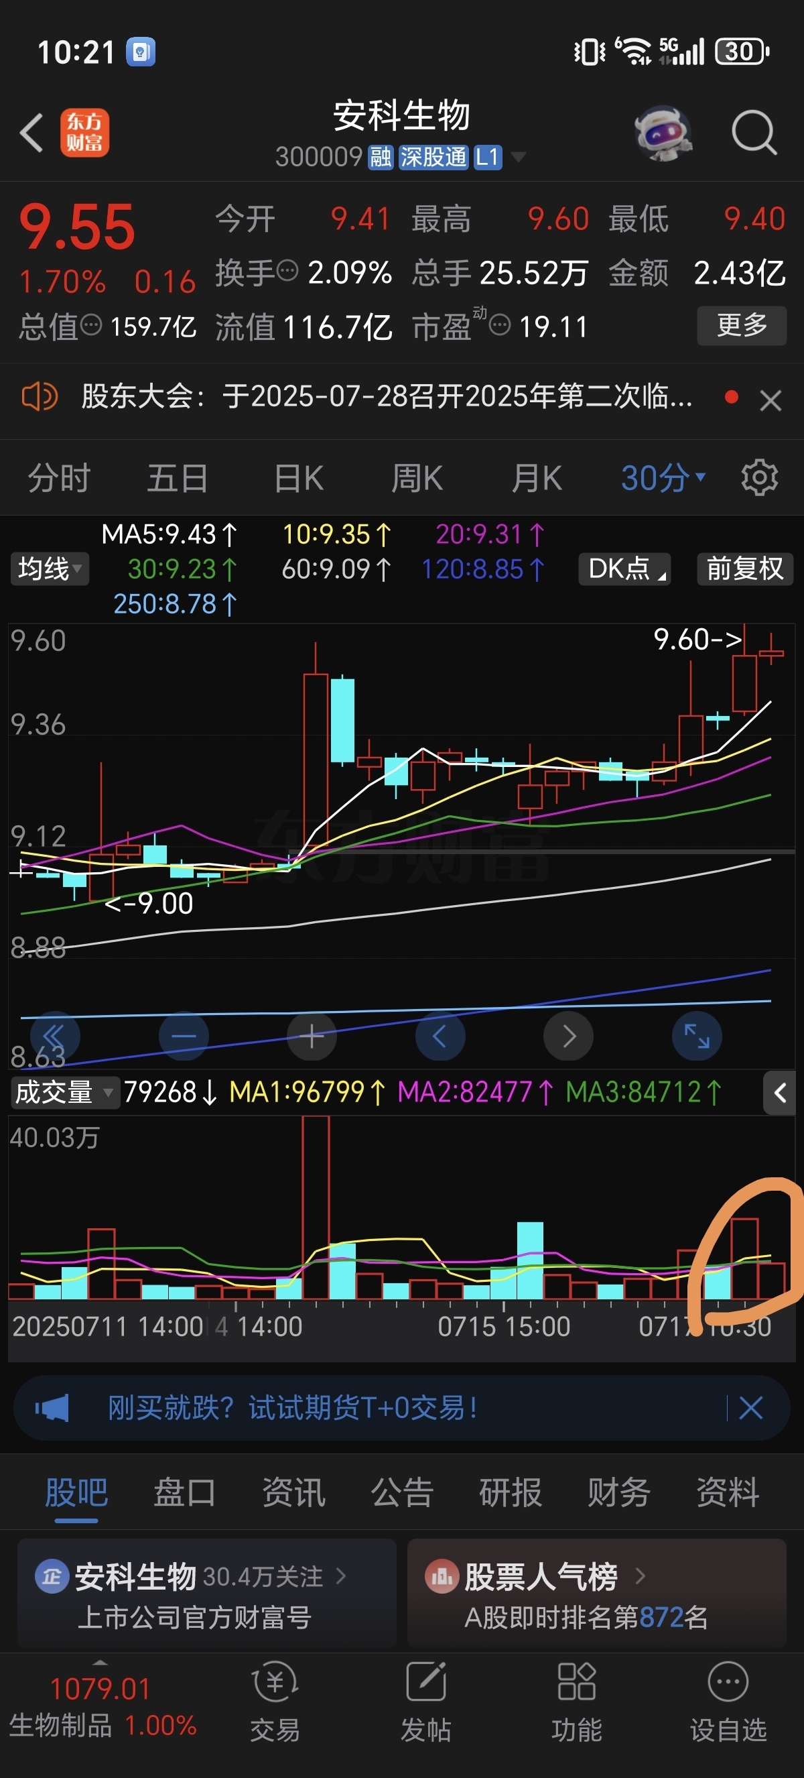This screenshot has width=804, height=1778.
Task: Tap the back arrow icon
Action: pyautogui.click(x=31, y=133)
